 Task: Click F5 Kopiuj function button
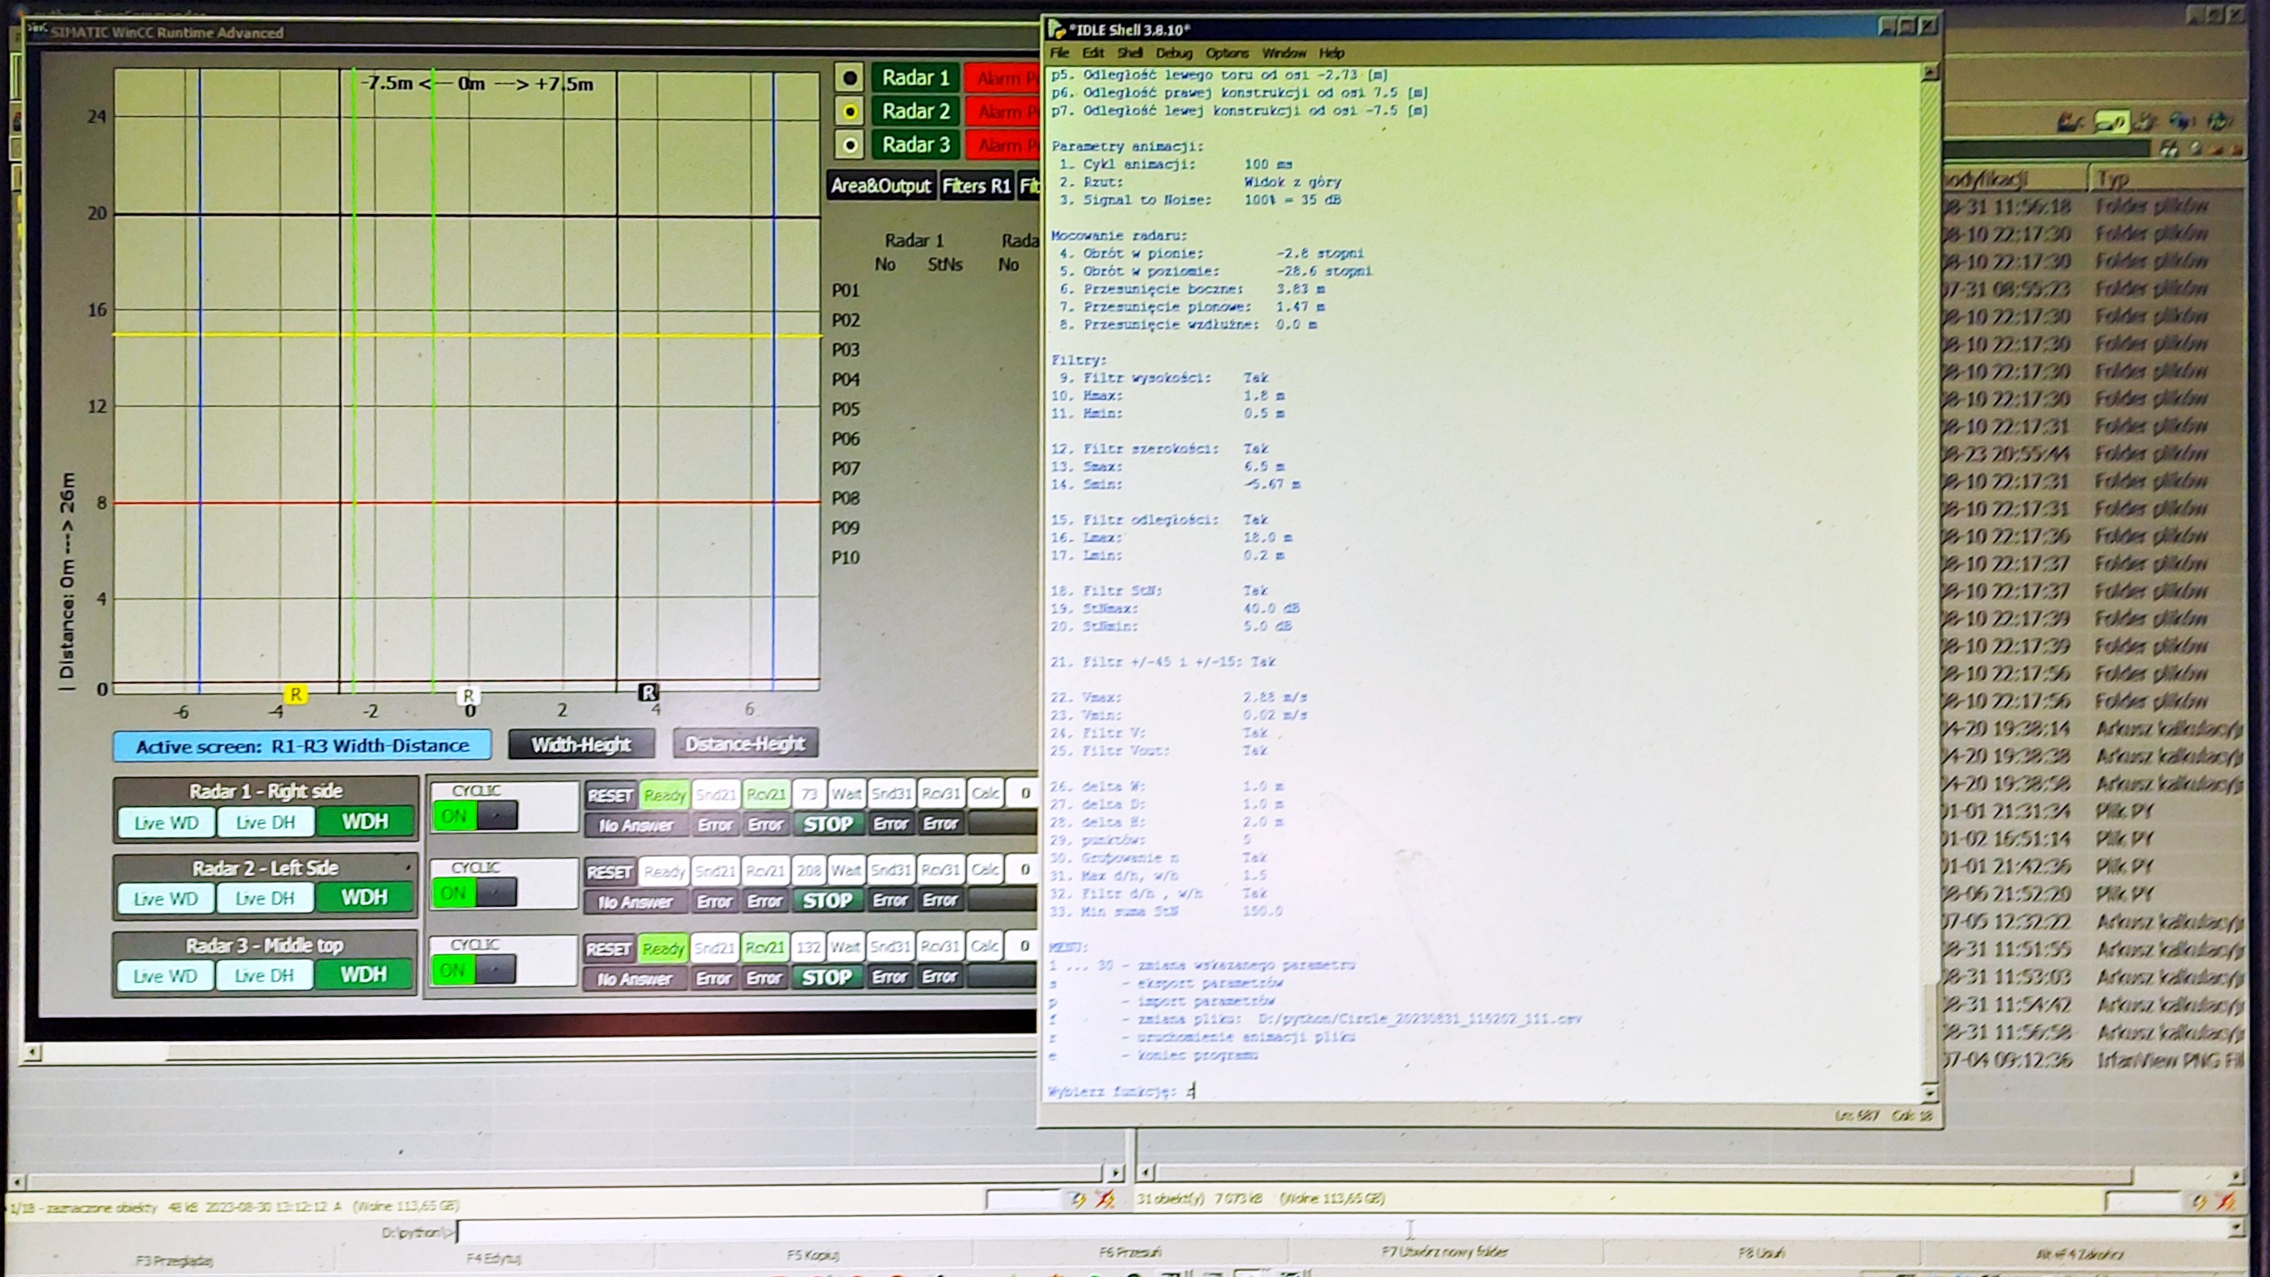pyautogui.click(x=813, y=1255)
